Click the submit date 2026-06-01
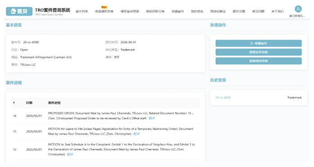Image resolution: width=314 pixels, height=167 pixels. 128,42
